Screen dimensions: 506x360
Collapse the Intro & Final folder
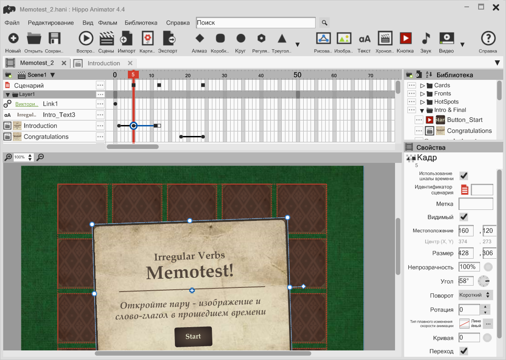pyautogui.click(x=422, y=110)
